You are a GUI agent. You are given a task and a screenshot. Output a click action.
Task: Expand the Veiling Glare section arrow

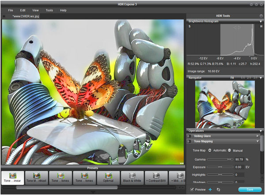(x=257, y=136)
